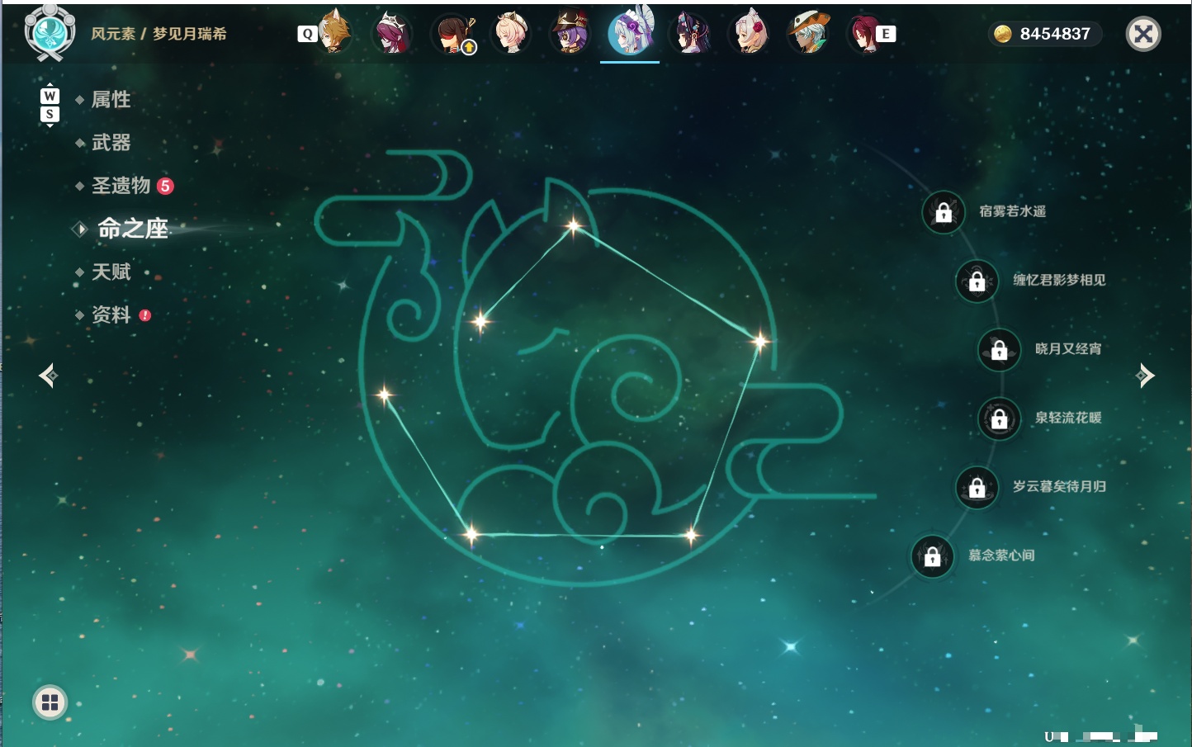The image size is (1192, 747).
Task: Select the magenta-haired character with silver crown
Action: tap(393, 34)
